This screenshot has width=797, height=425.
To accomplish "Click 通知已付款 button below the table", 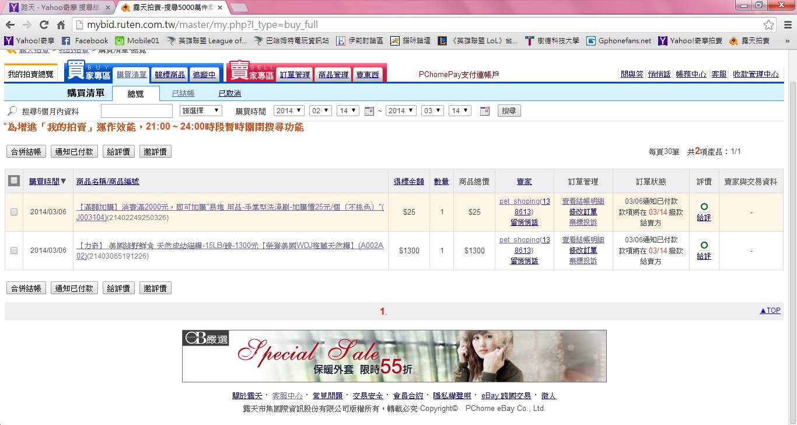I will coord(74,288).
